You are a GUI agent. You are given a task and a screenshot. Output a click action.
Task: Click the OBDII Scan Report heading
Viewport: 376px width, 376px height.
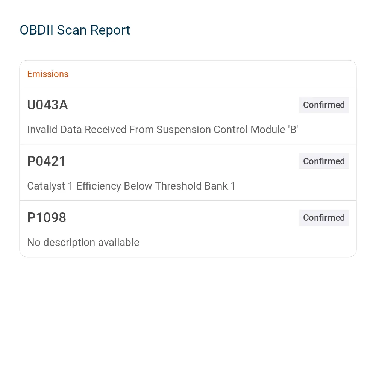tap(75, 30)
